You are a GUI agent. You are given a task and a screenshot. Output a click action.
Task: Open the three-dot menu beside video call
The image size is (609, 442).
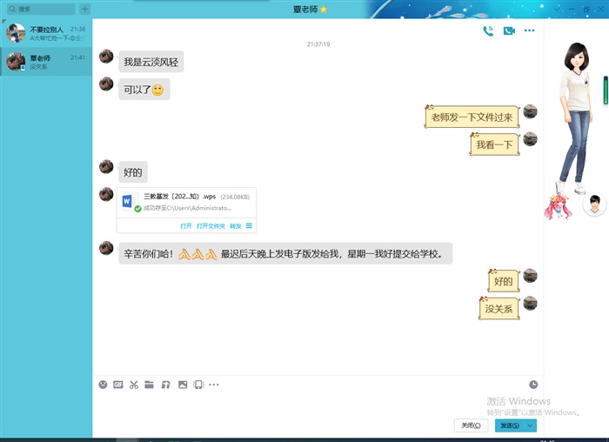click(x=529, y=31)
